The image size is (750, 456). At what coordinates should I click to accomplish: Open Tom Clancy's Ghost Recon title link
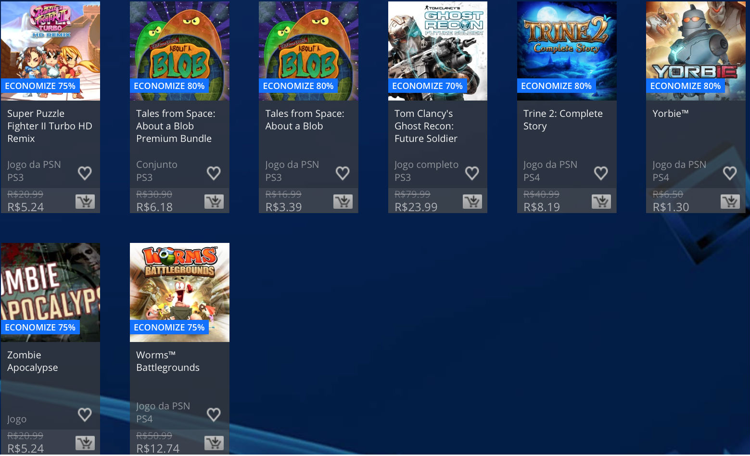point(426,126)
